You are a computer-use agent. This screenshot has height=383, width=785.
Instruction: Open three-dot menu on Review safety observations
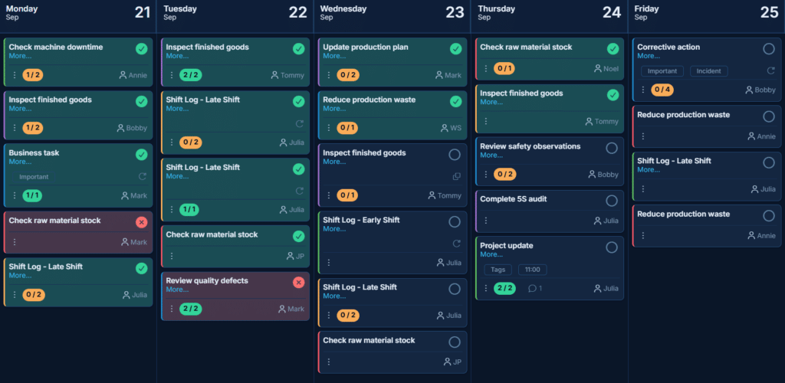click(485, 175)
